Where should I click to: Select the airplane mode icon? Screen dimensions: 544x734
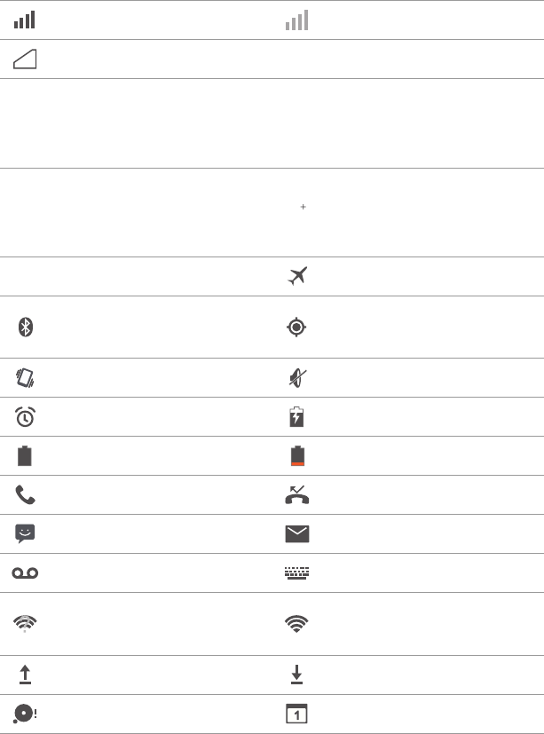coord(297,276)
